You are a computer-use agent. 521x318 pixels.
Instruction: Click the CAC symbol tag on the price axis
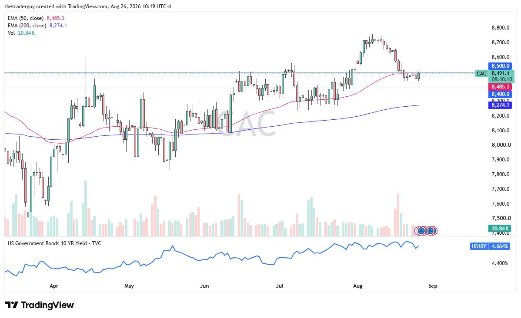[481, 74]
